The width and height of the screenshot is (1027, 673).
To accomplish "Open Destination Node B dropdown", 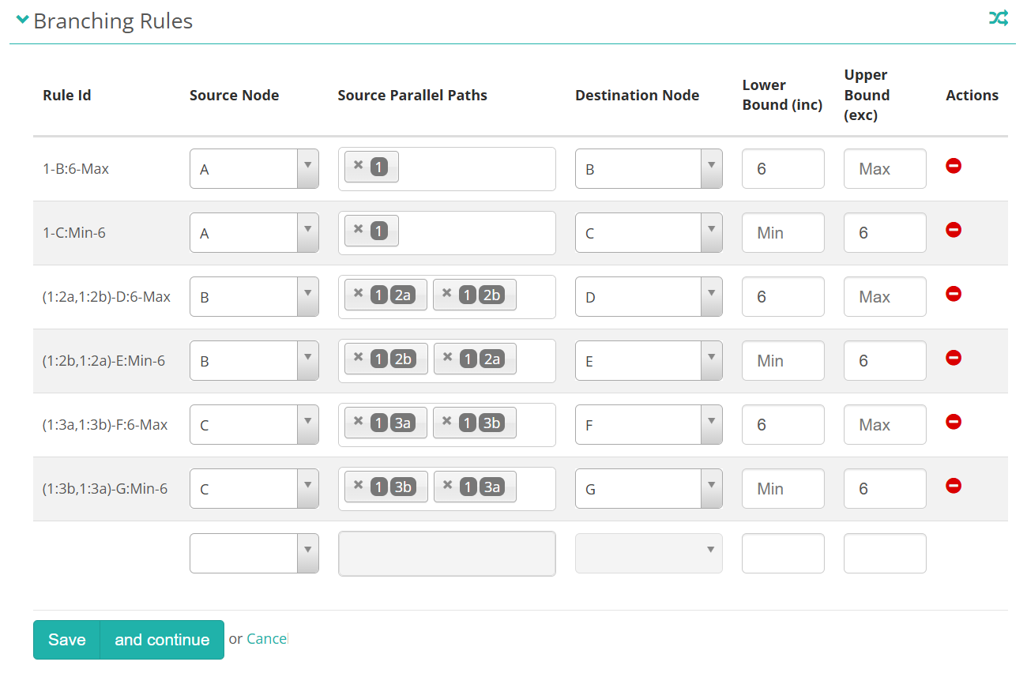I will click(649, 169).
